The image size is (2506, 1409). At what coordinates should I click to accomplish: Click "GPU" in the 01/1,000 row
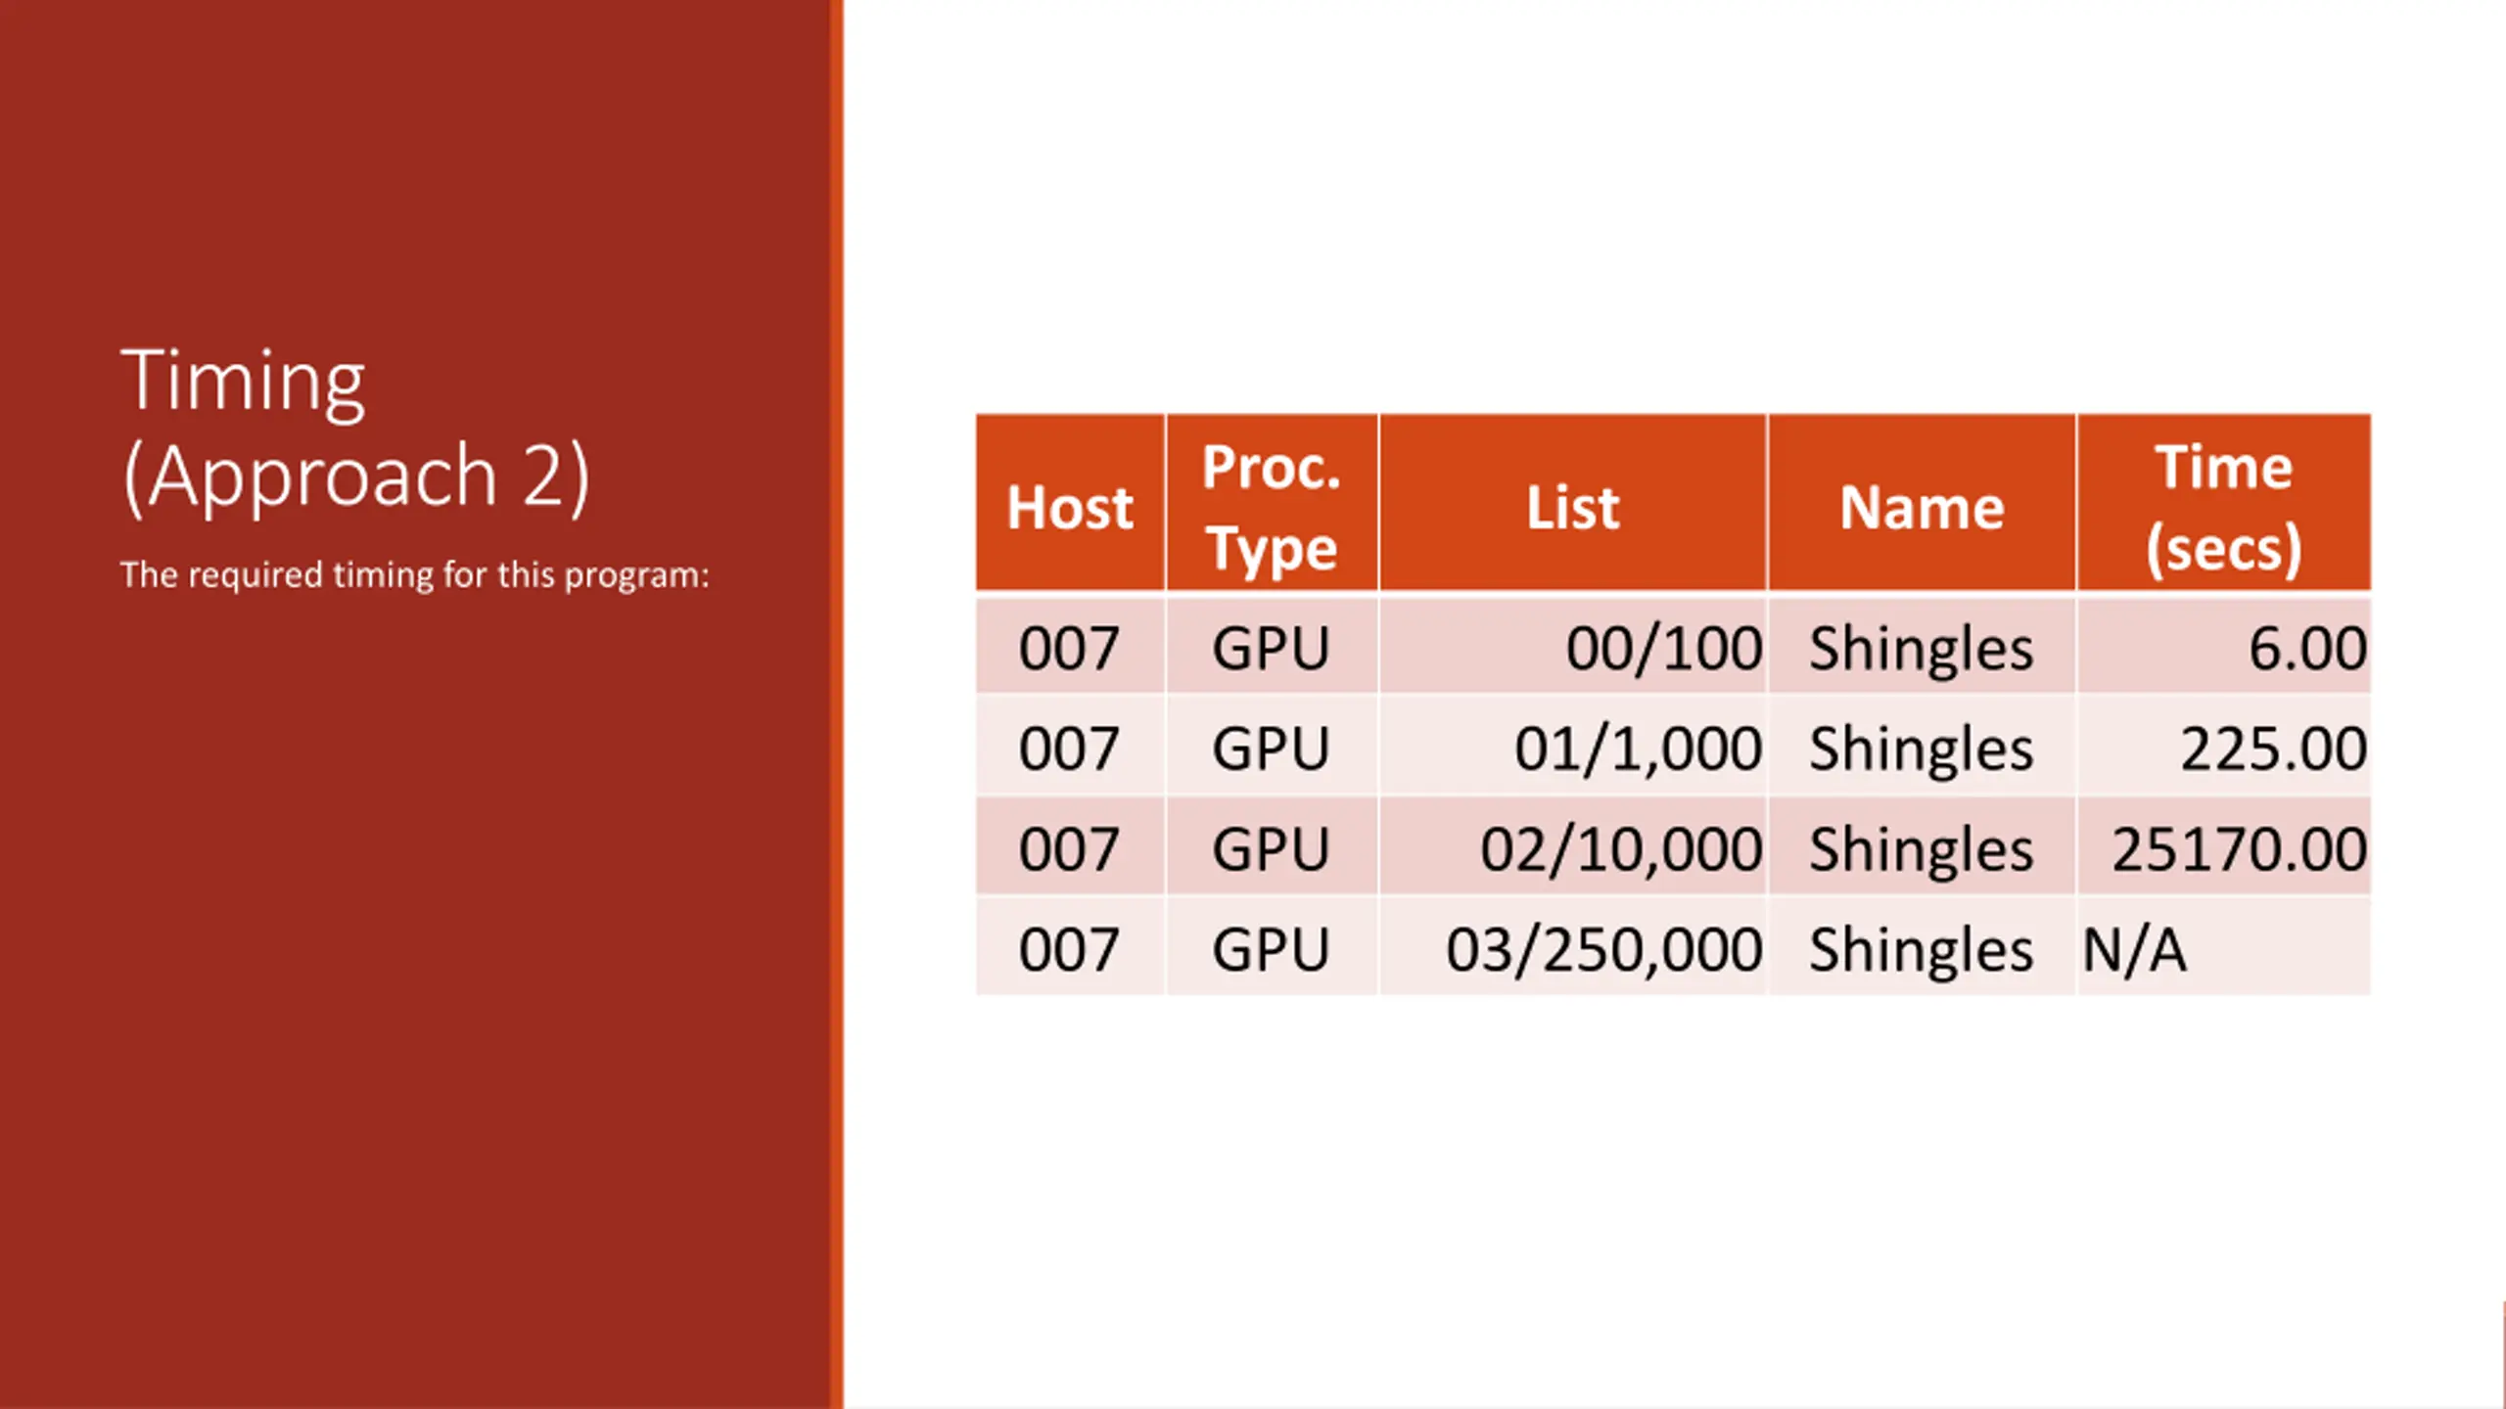[x=1271, y=749]
